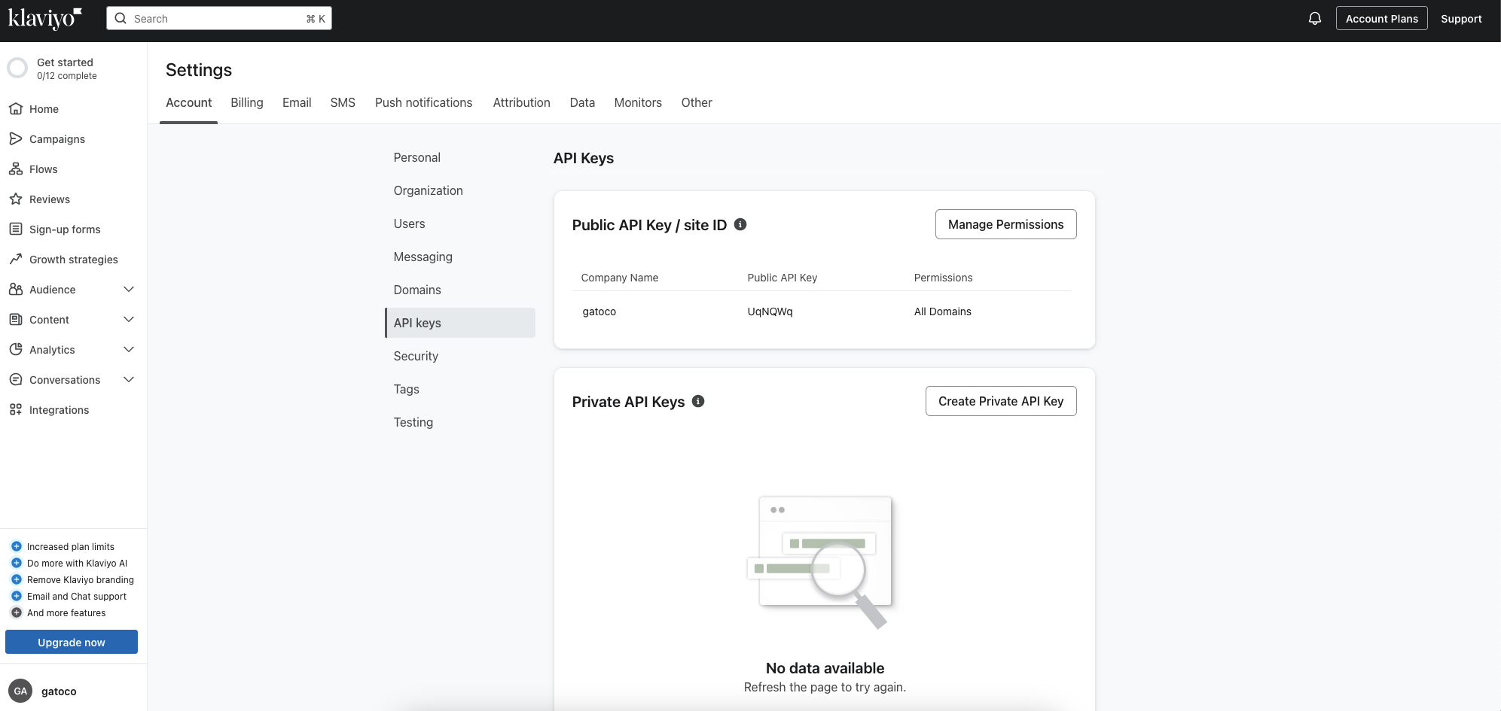The height and width of the screenshot is (711, 1501).
Task: Click plus icon next to Remove Klaviyo branding
Action: point(17,579)
